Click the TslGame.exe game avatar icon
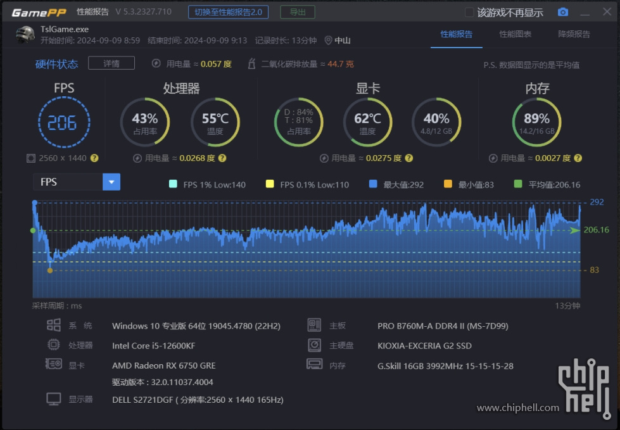This screenshot has width=620, height=430. pyautogui.click(x=25, y=35)
